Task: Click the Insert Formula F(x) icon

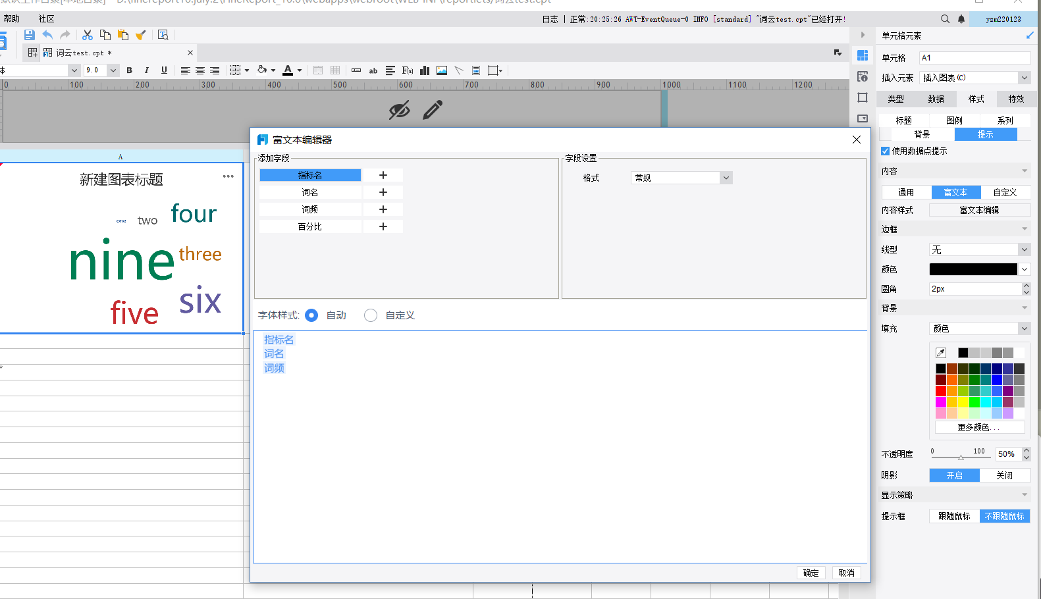Action: pos(408,70)
